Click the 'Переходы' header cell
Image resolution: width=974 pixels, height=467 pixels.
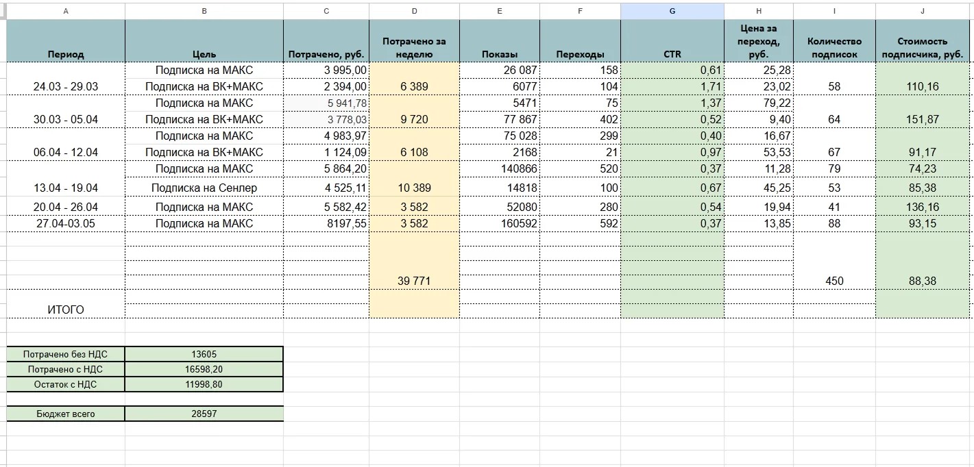pyautogui.click(x=581, y=41)
